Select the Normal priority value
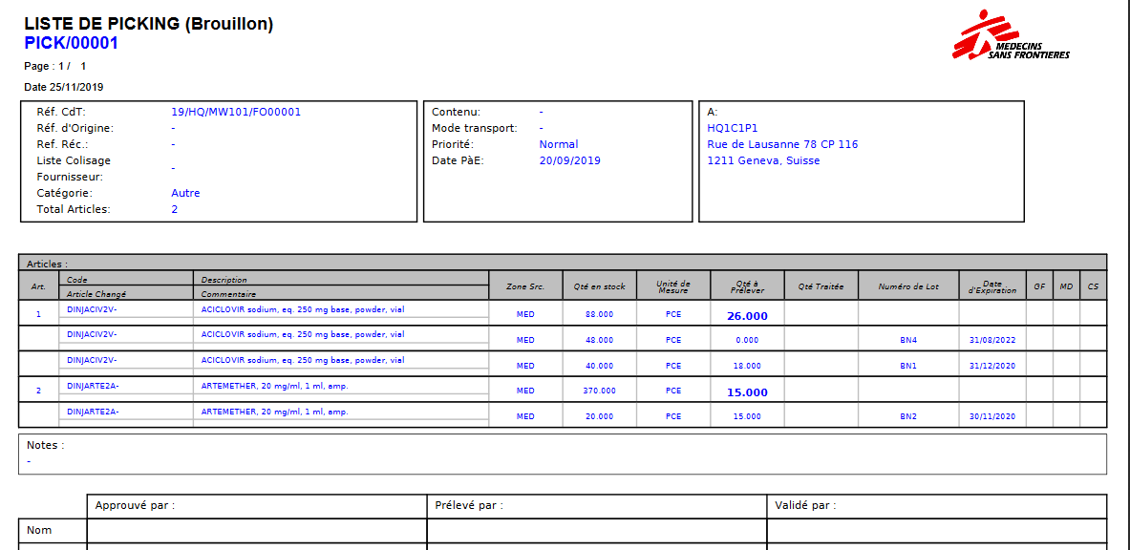1130x550 pixels. point(558,144)
